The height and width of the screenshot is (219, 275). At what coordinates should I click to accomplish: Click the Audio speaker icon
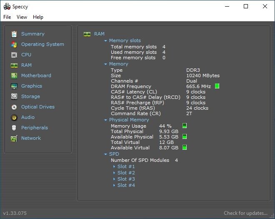[x=14, y=118]
